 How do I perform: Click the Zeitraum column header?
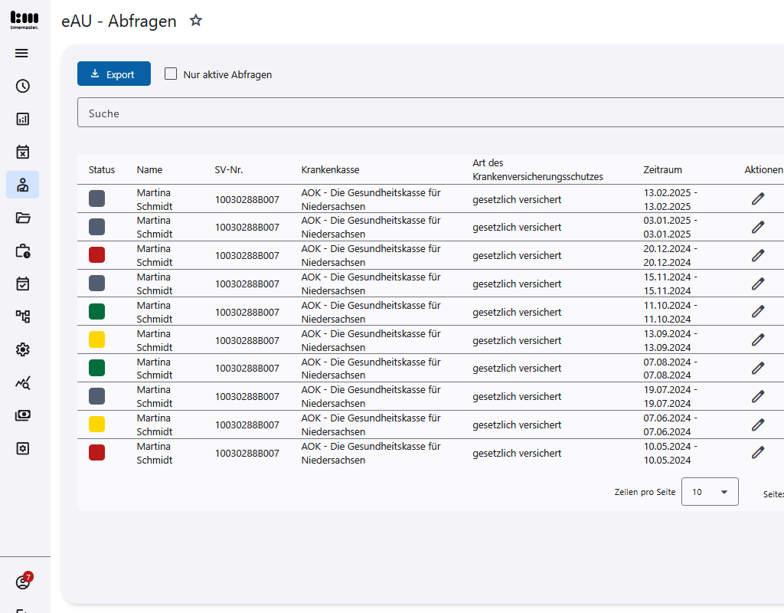click(662, 170)
